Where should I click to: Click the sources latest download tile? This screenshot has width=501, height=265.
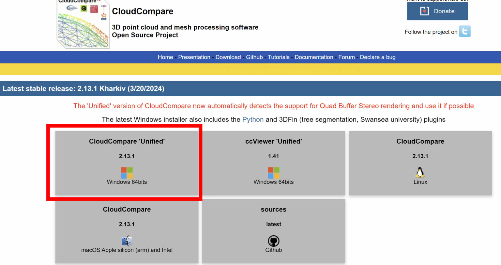pyautogui.click(x=274, y=231)
